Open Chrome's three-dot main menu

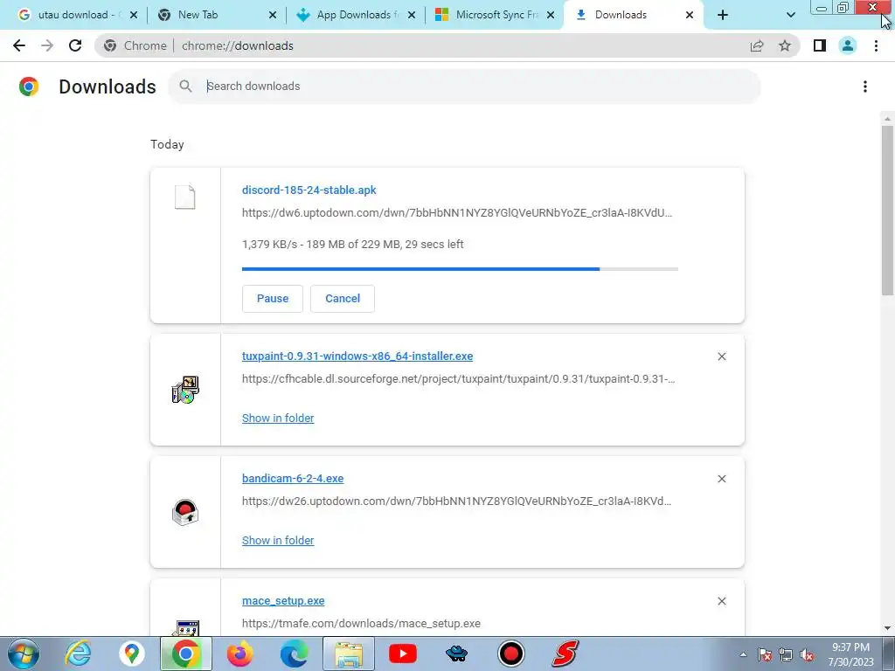point(876,45)
